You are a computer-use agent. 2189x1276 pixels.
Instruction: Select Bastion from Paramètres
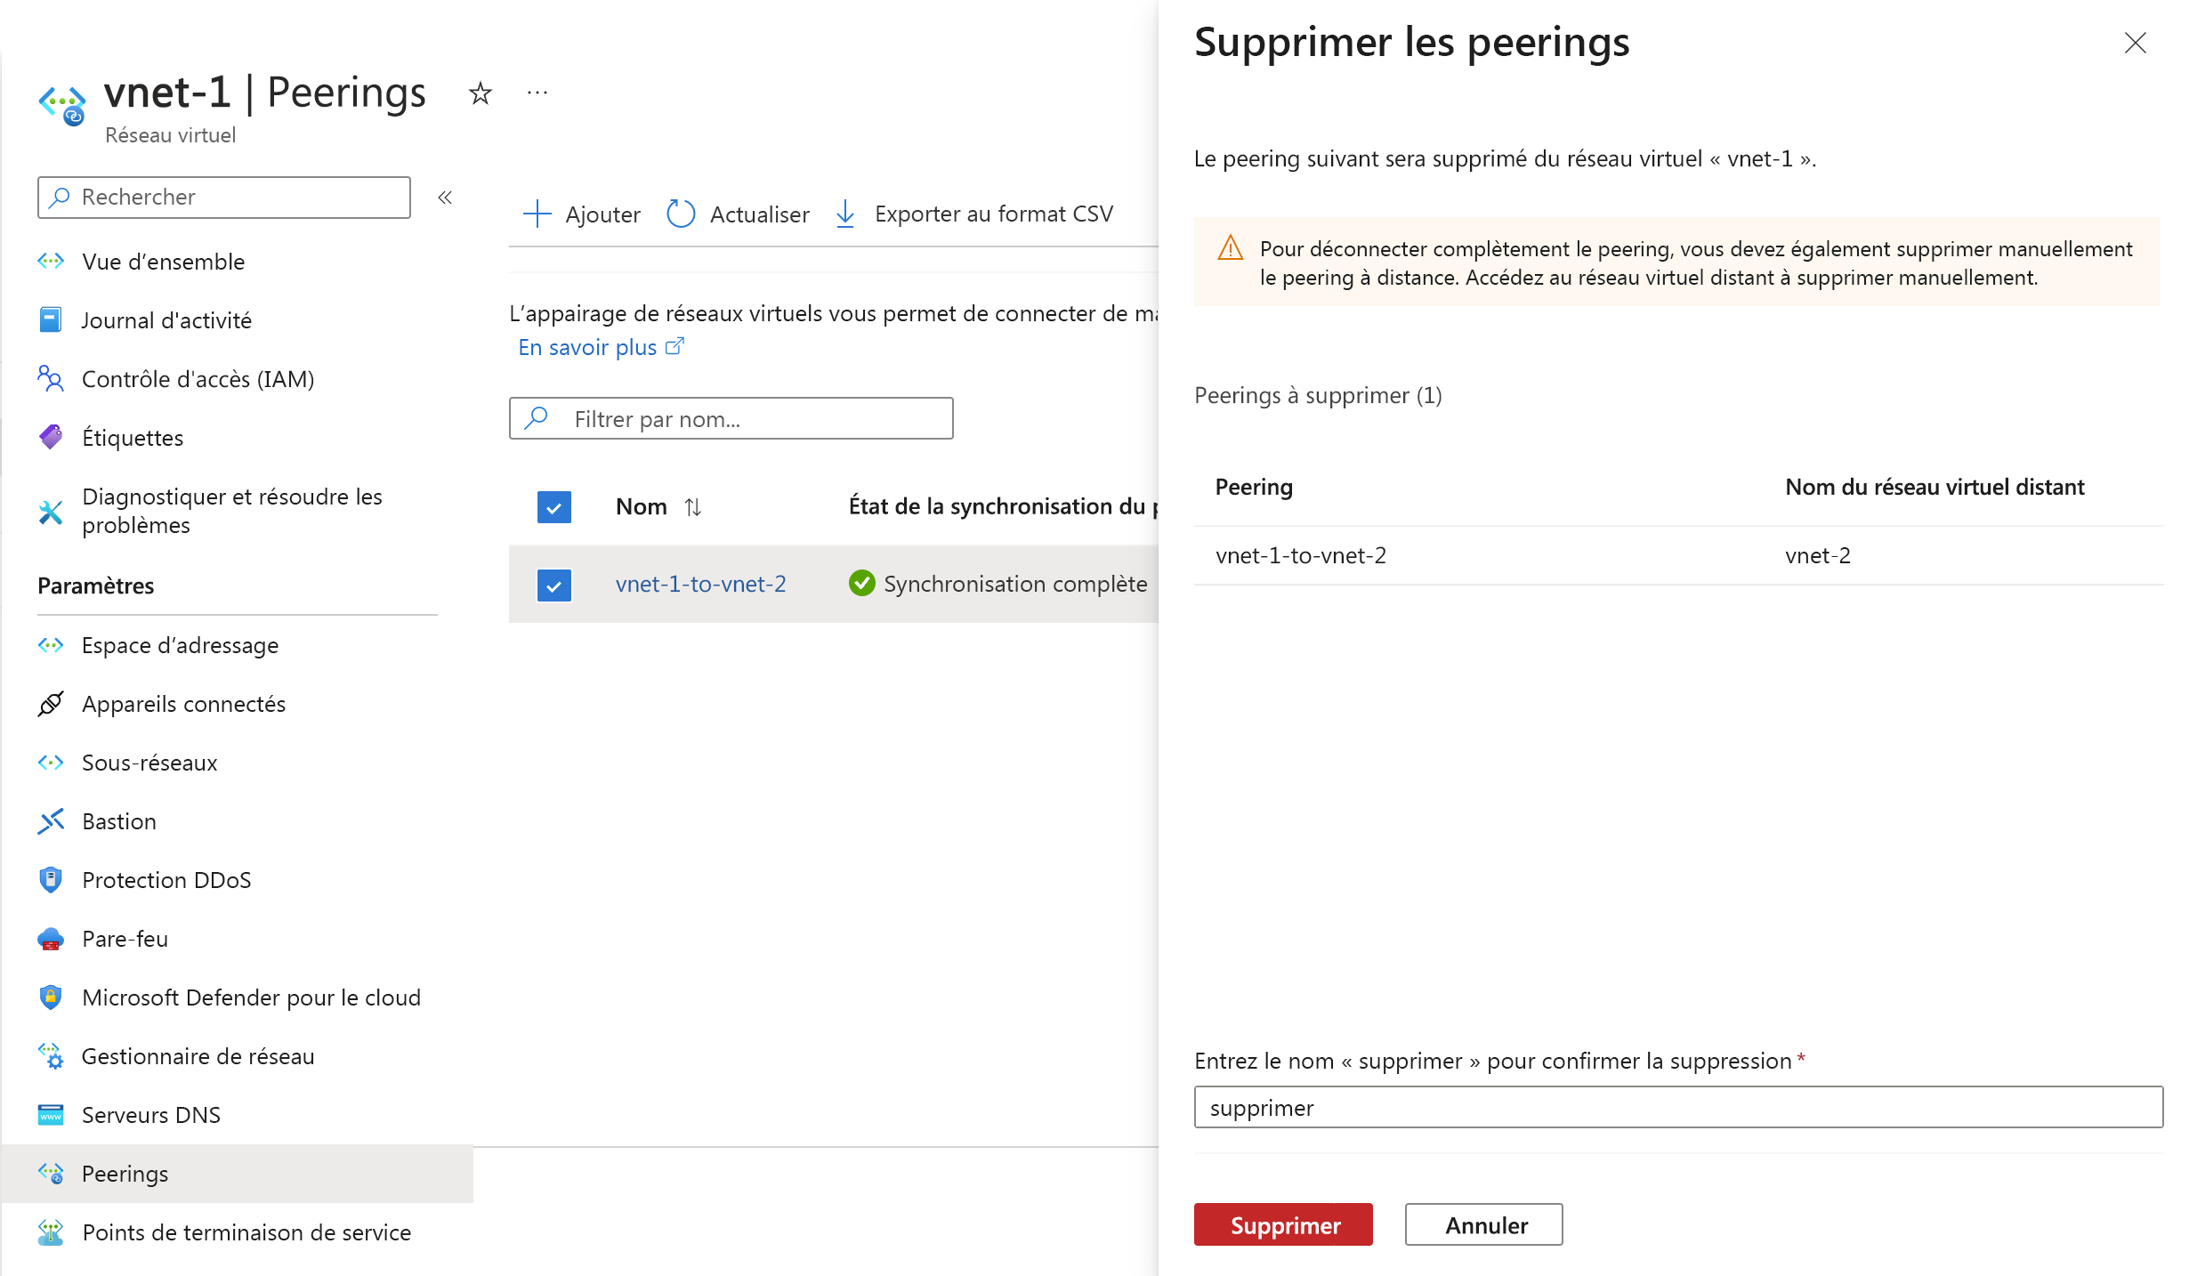click(x=118, y=820)
